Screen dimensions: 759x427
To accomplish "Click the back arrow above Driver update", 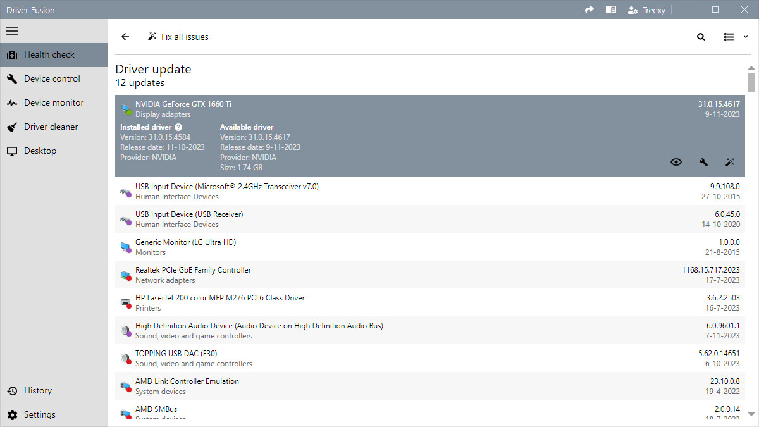I will pyautogui.click(x=125, y=37).
